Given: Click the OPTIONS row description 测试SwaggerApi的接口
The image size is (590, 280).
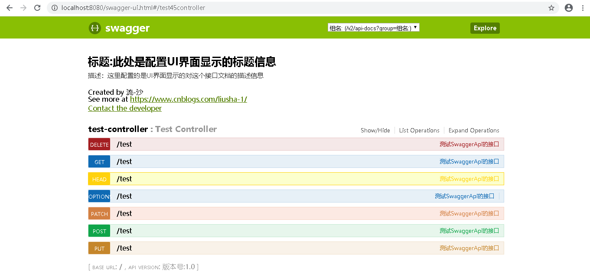Looking at the screenshot, I should tap(465, 196).
